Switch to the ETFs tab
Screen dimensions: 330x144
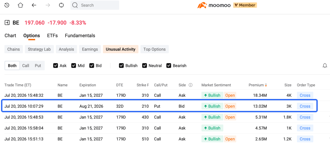[x=52, y=35]
